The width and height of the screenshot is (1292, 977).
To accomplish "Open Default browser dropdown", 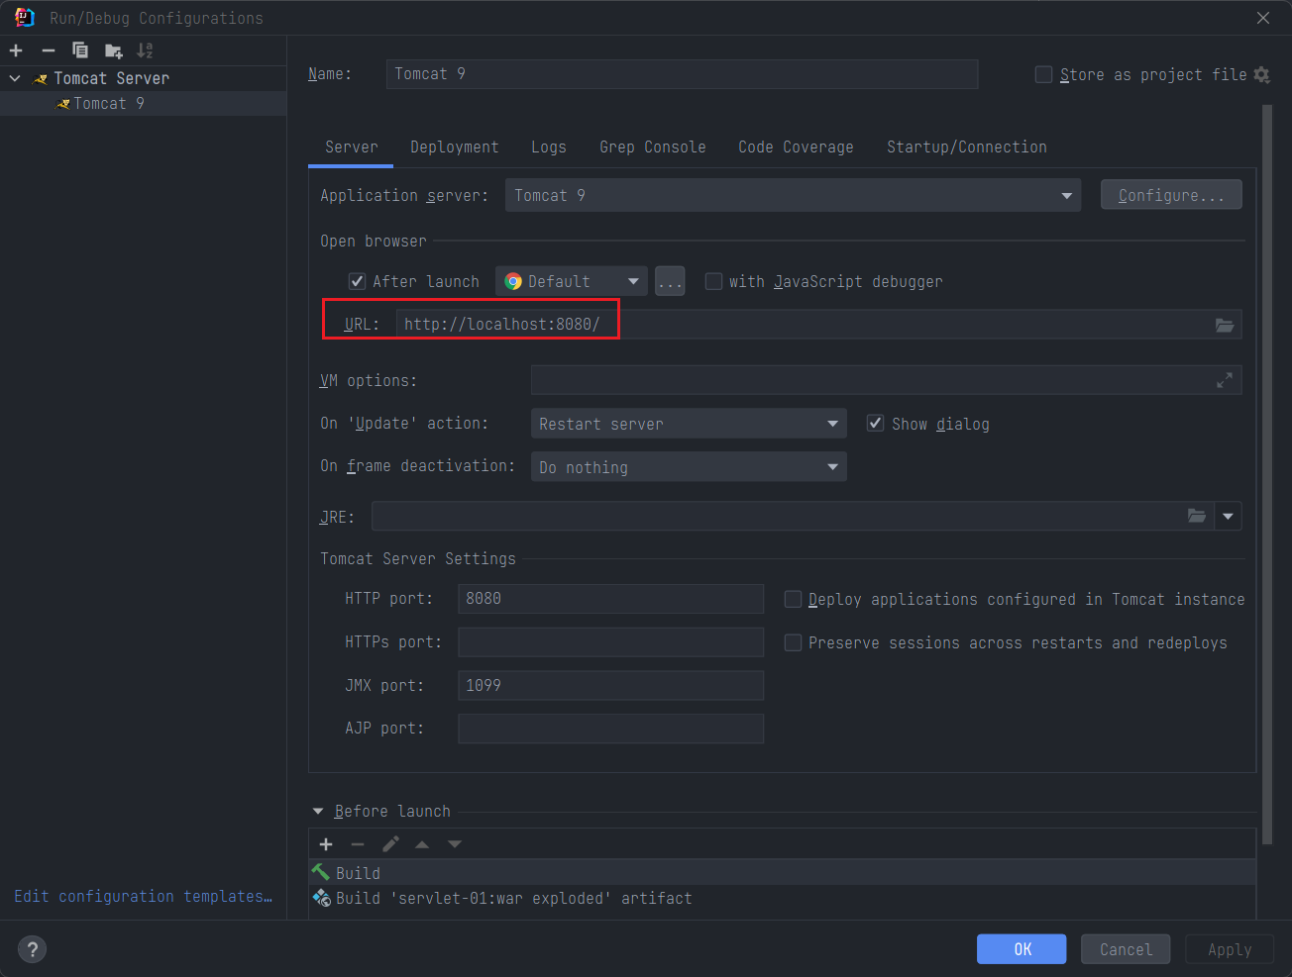I will (x=572, y=281).
